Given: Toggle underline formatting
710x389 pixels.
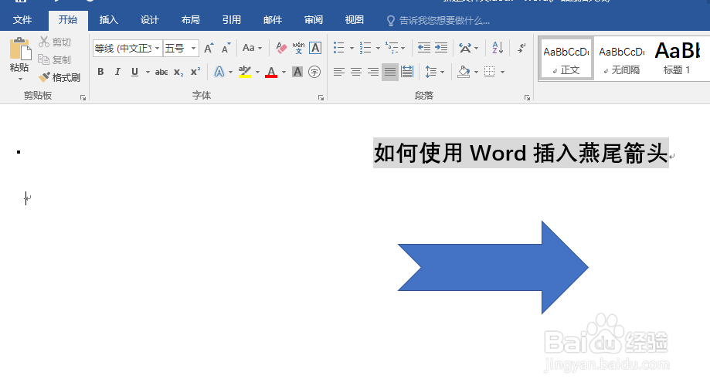Looking at the screenshot, I should tap(134, 72).
